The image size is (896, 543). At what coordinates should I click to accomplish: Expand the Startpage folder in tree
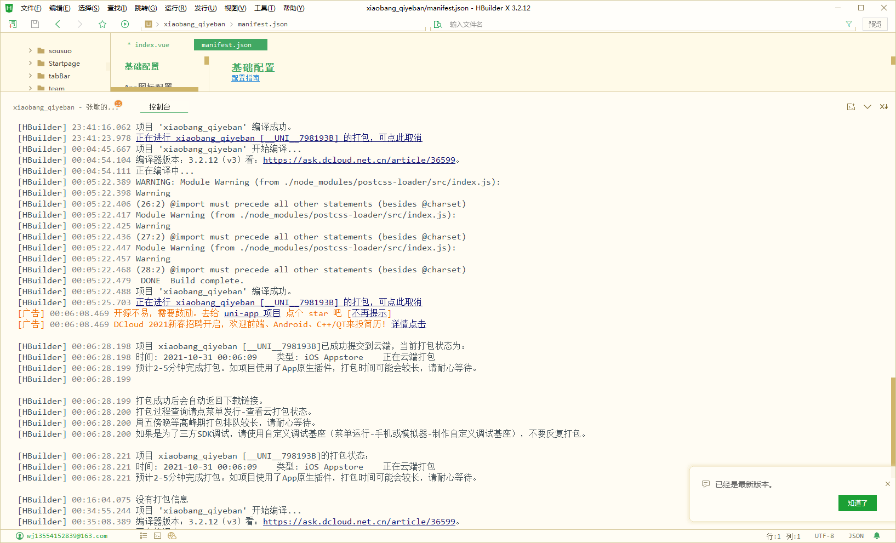[31, 63]
